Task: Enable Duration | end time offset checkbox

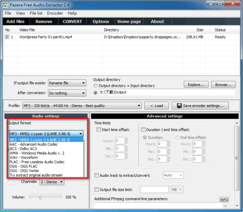Action: (143, 129)
